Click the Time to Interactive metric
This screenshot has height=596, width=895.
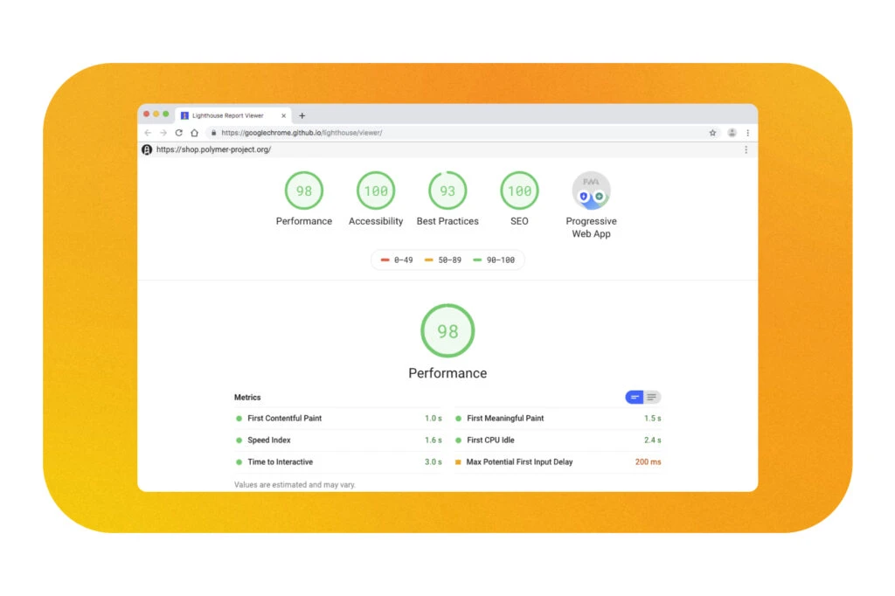(x=338, y=461)
